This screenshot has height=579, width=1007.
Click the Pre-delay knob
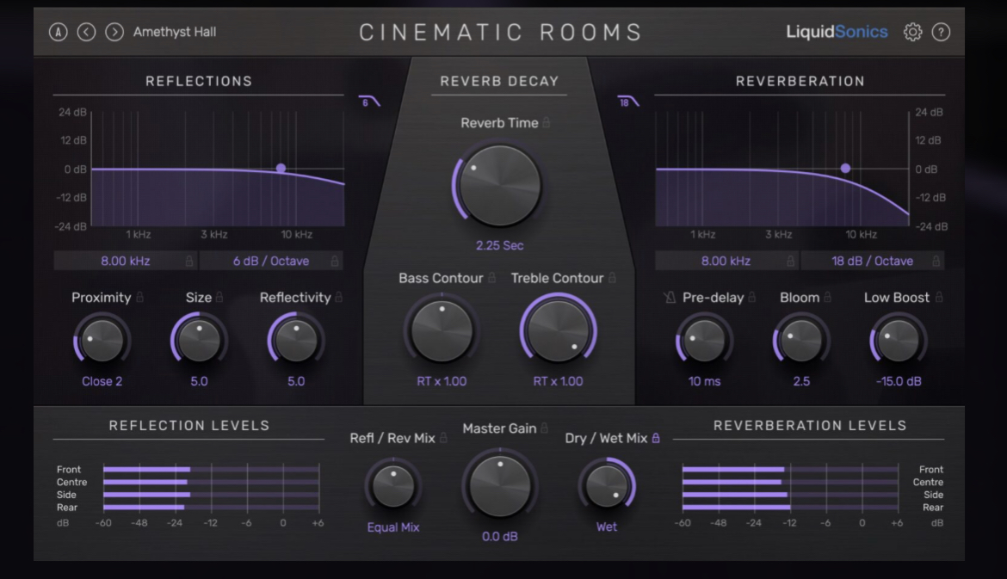click(x=705, y=341)
